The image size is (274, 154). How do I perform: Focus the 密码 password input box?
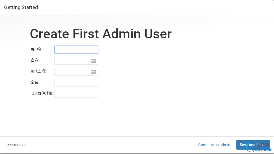[76, 61]
